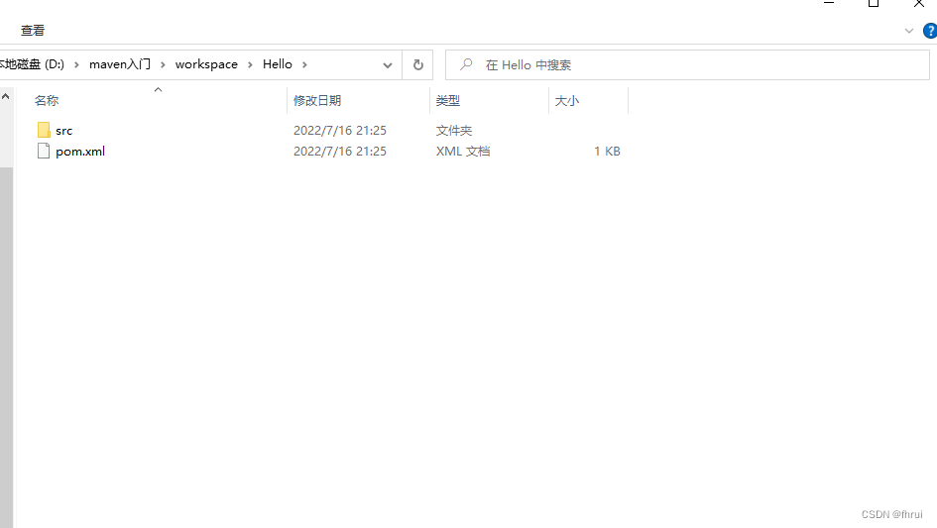
Task: Maximize the Explorer window
Action: coord(874,4)
